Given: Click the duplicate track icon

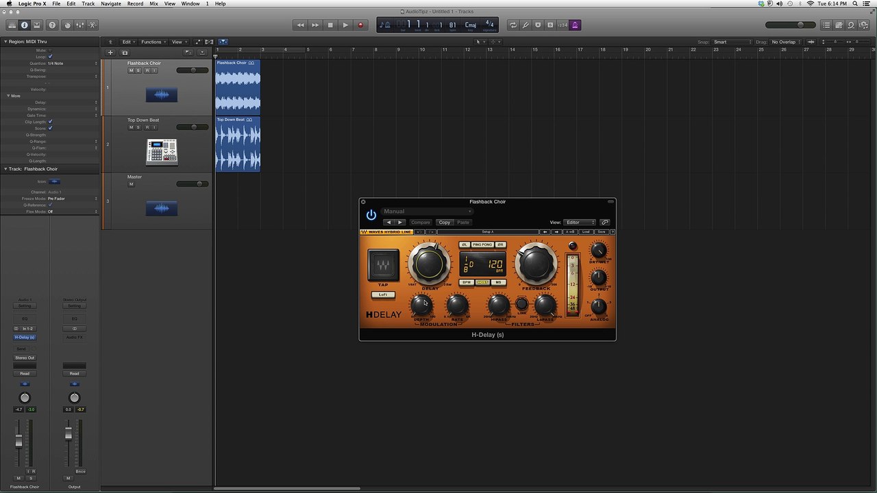Looking at the screenshot, I should (125, 53).
